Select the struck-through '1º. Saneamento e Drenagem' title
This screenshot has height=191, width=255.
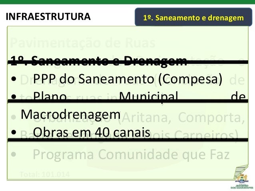point(99,61)
